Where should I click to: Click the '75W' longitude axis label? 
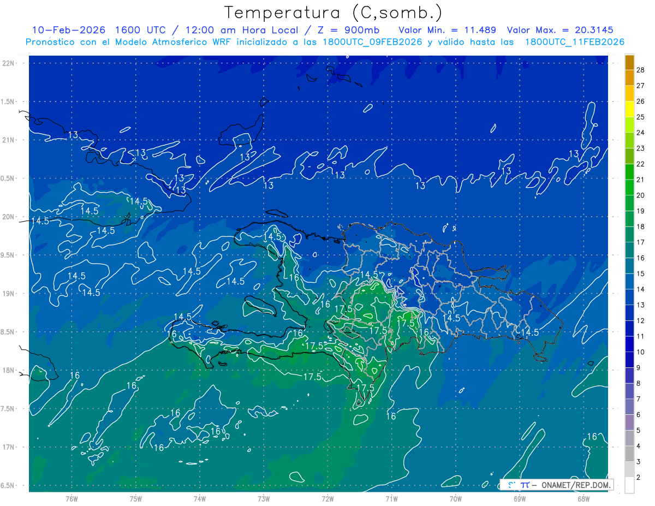pyautogui.click(x=135, y=499)
